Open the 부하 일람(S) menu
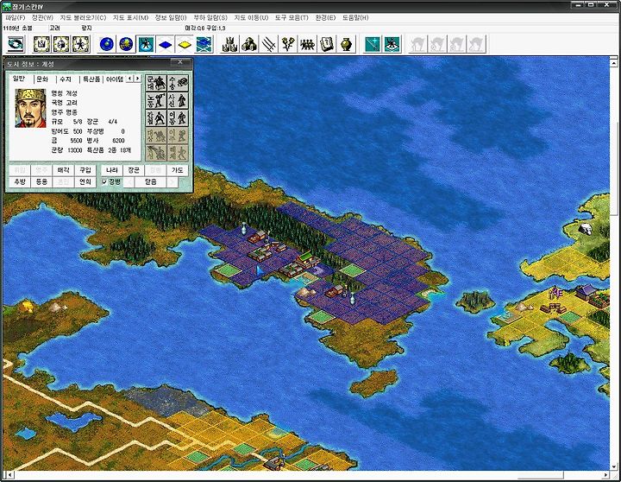The image size is (621, 482). pos(210,18)
